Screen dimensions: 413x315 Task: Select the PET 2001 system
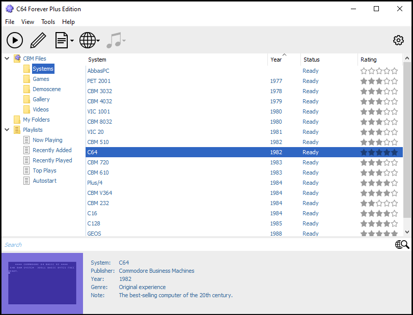(x=244, y=81)
